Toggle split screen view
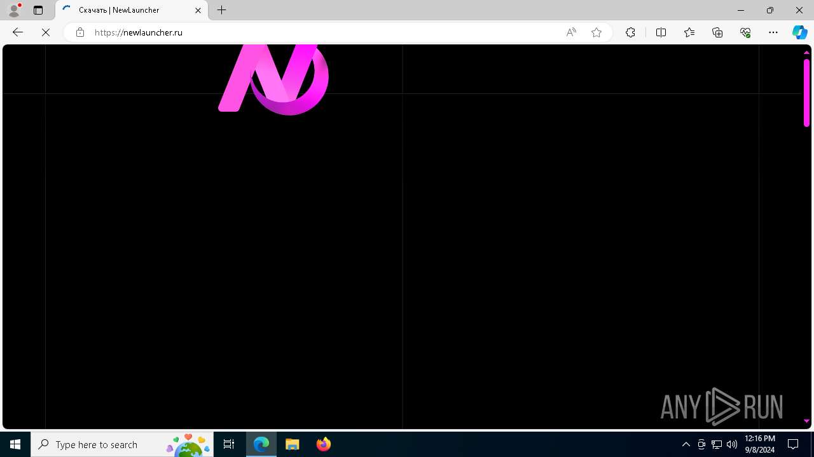Screen dimensions: 814x457 661,32
